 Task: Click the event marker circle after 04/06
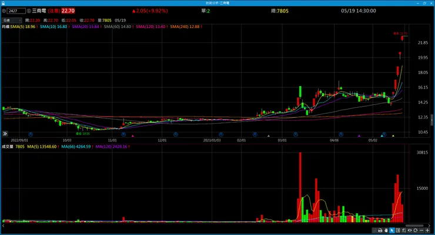click(x=341, y=134)
